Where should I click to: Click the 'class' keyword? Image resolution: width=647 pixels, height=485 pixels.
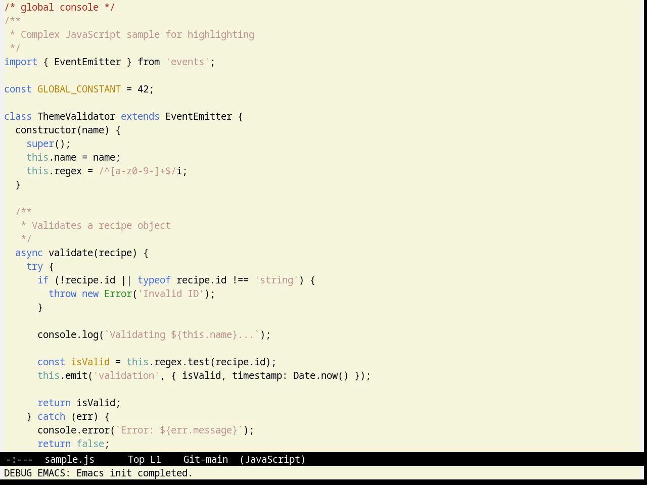[x=18, y=116]
